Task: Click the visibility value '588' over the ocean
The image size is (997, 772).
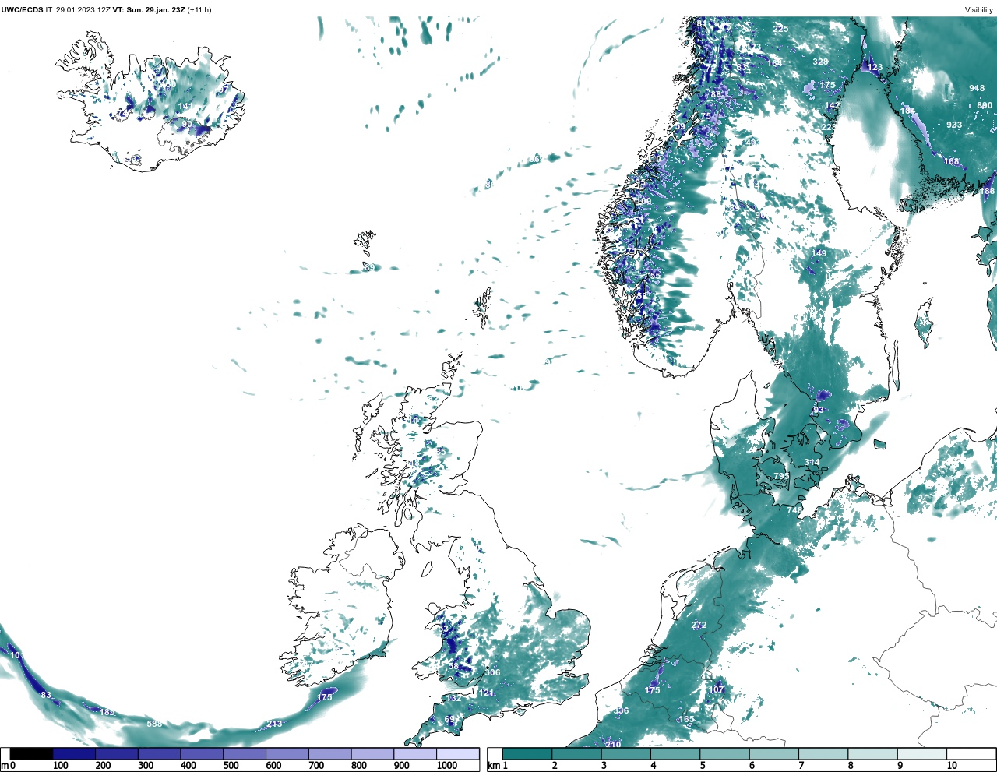Action: [155, 724]
